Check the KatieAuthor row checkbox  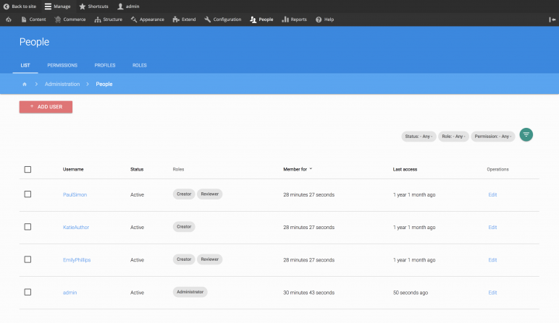[x=28, y=227]
